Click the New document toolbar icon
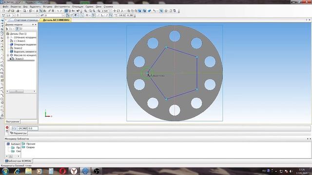 pyautogui.click(x=4, y=11)
